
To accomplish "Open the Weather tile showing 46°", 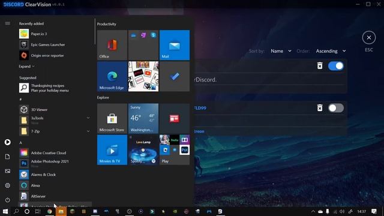I will point(143,119).
